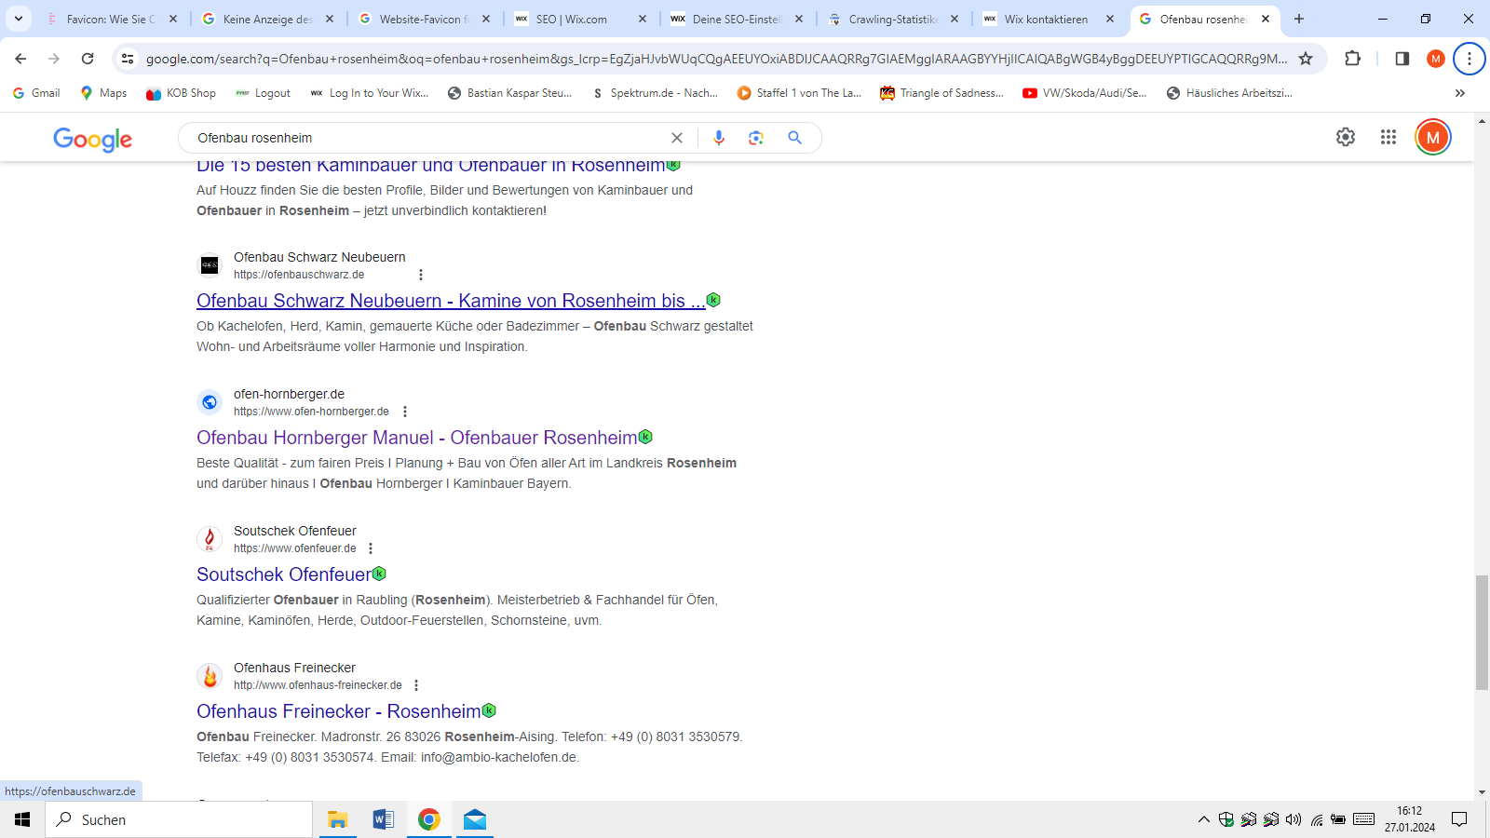This screenshot has width=1490, height=838.
Task: Open more options for Ofenbau Schwarz result
Action: point(421,275)
